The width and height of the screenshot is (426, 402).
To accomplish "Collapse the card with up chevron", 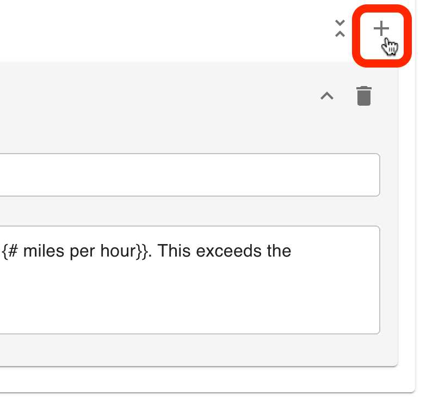I will pos(326,96).
